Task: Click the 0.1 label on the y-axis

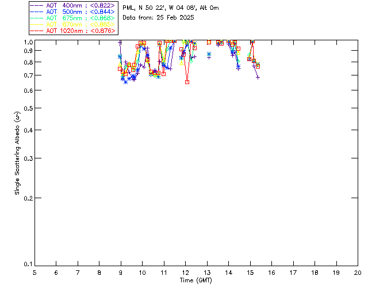Action: tap(27, 264)
